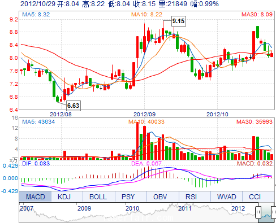Jump to 2007 on the overview timeline

click(27, 208)
